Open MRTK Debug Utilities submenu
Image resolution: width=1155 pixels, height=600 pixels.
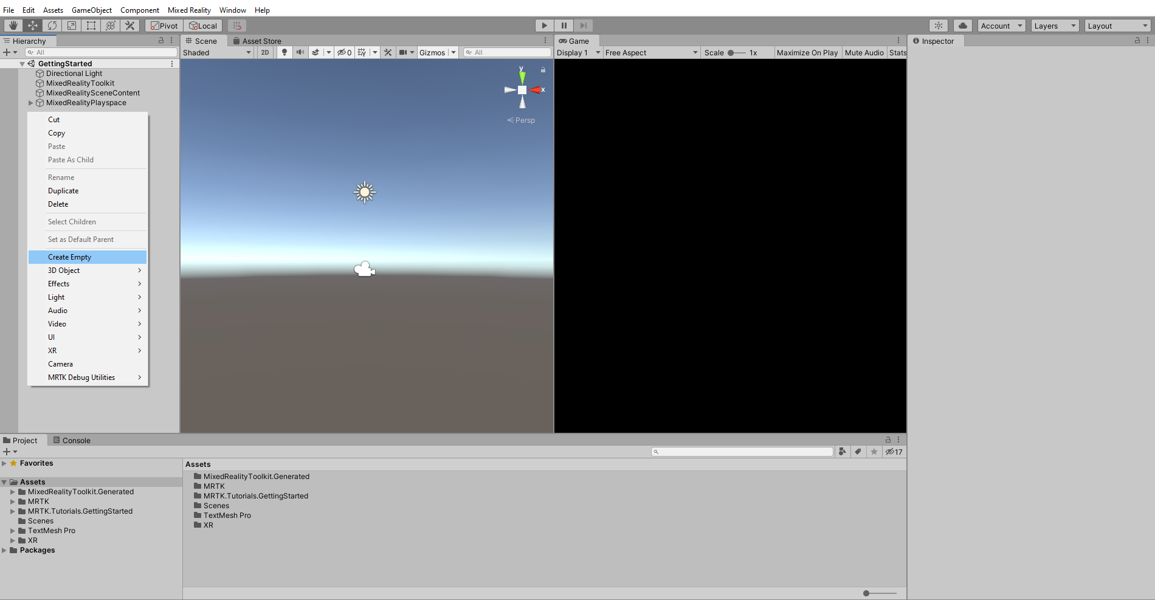(x=88, y=378)
